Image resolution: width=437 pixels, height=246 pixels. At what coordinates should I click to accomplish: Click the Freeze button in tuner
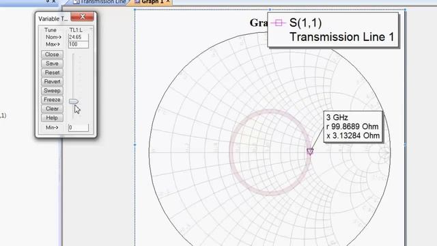[x=52, y=100]
